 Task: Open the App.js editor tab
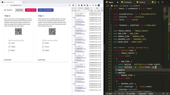pos(112,2)
